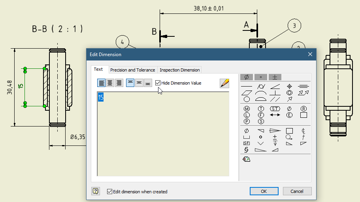Insert the circular runout single-arrow symbol
This screenshot has width=360, height=202.
[289, 99]
